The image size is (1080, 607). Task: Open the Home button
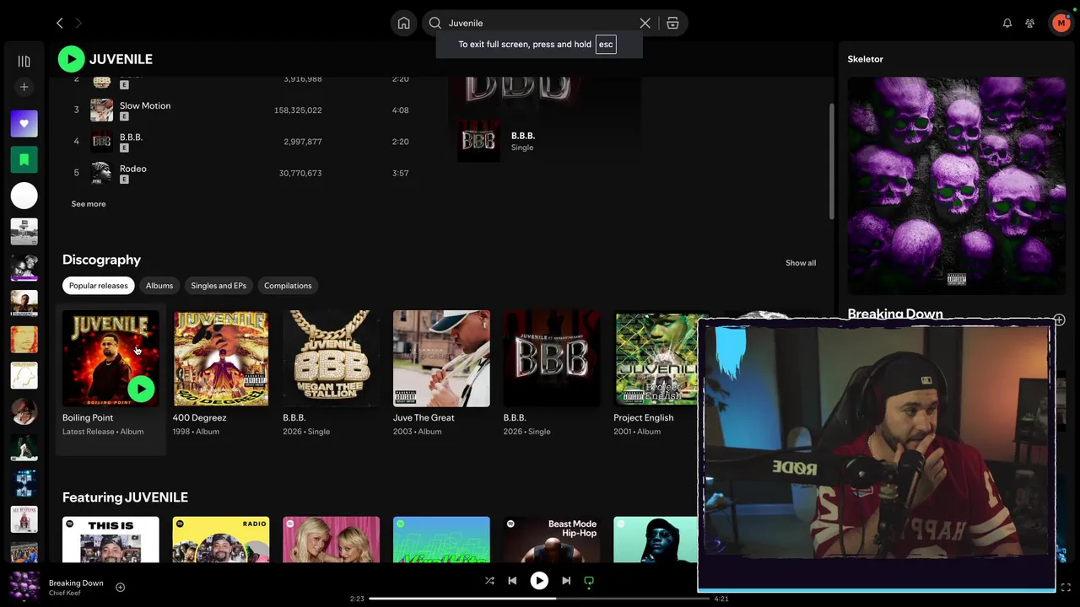pyautogui.click(x=404, y=24)
